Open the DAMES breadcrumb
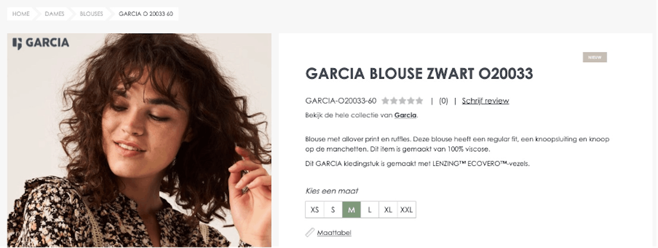 [x=54, y=14]
